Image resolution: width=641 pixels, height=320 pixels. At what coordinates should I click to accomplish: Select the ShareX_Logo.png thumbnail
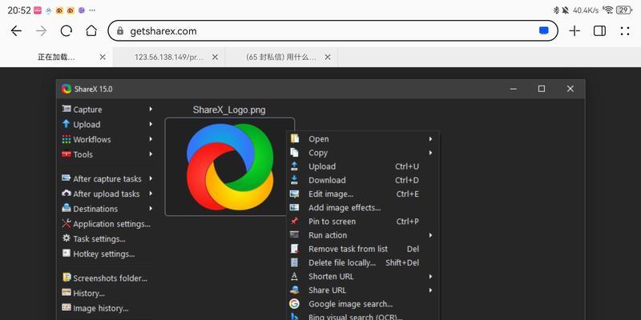(229, 166)
